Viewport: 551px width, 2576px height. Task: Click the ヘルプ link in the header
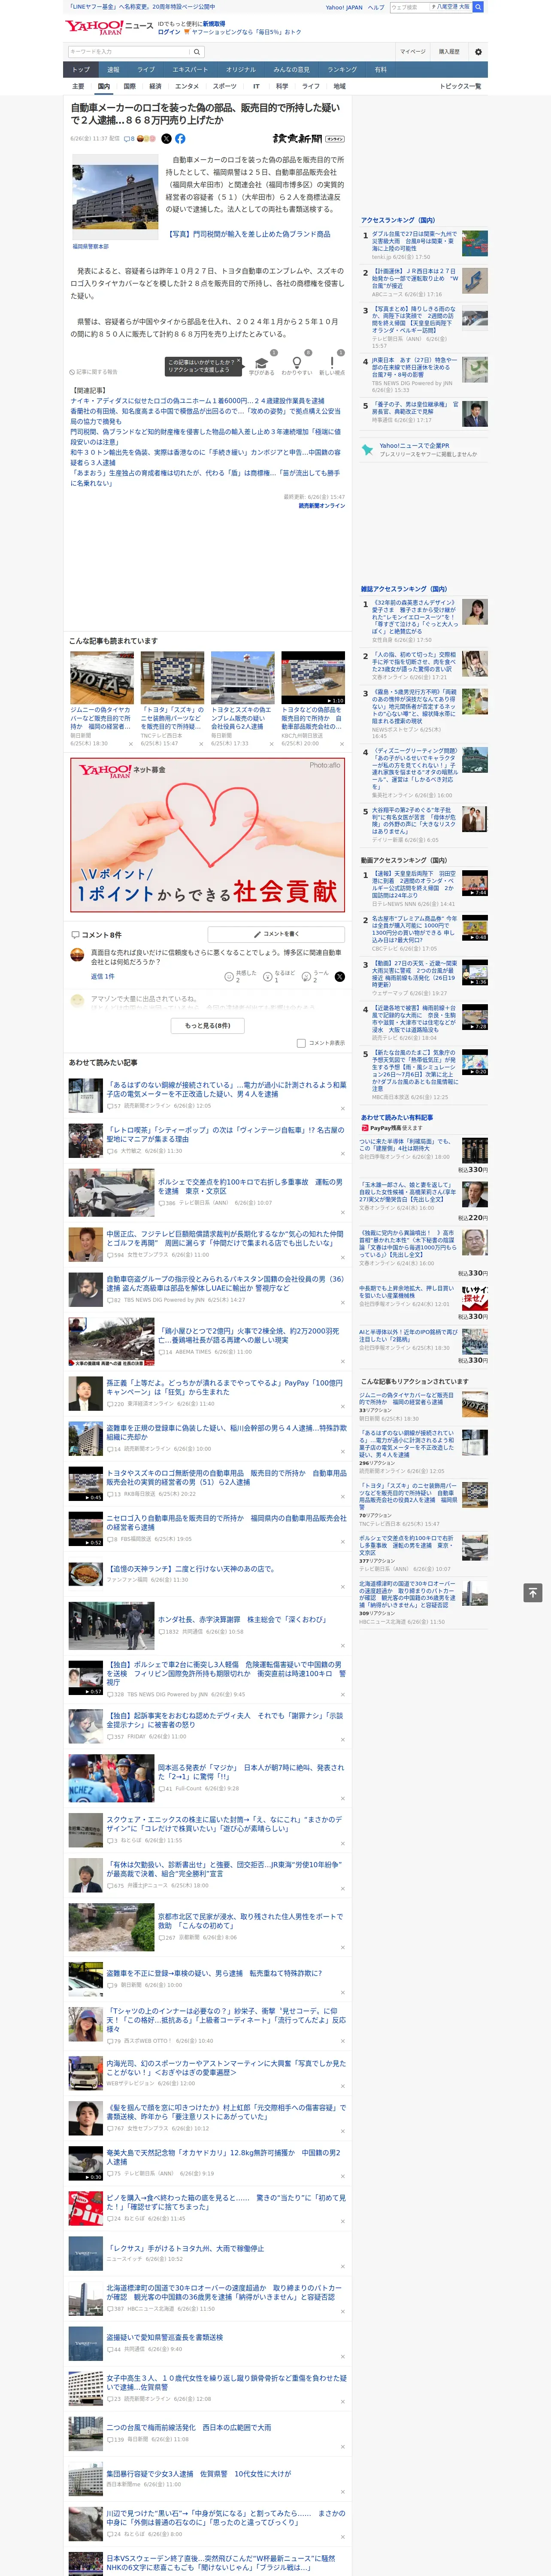tap(376, 7)
